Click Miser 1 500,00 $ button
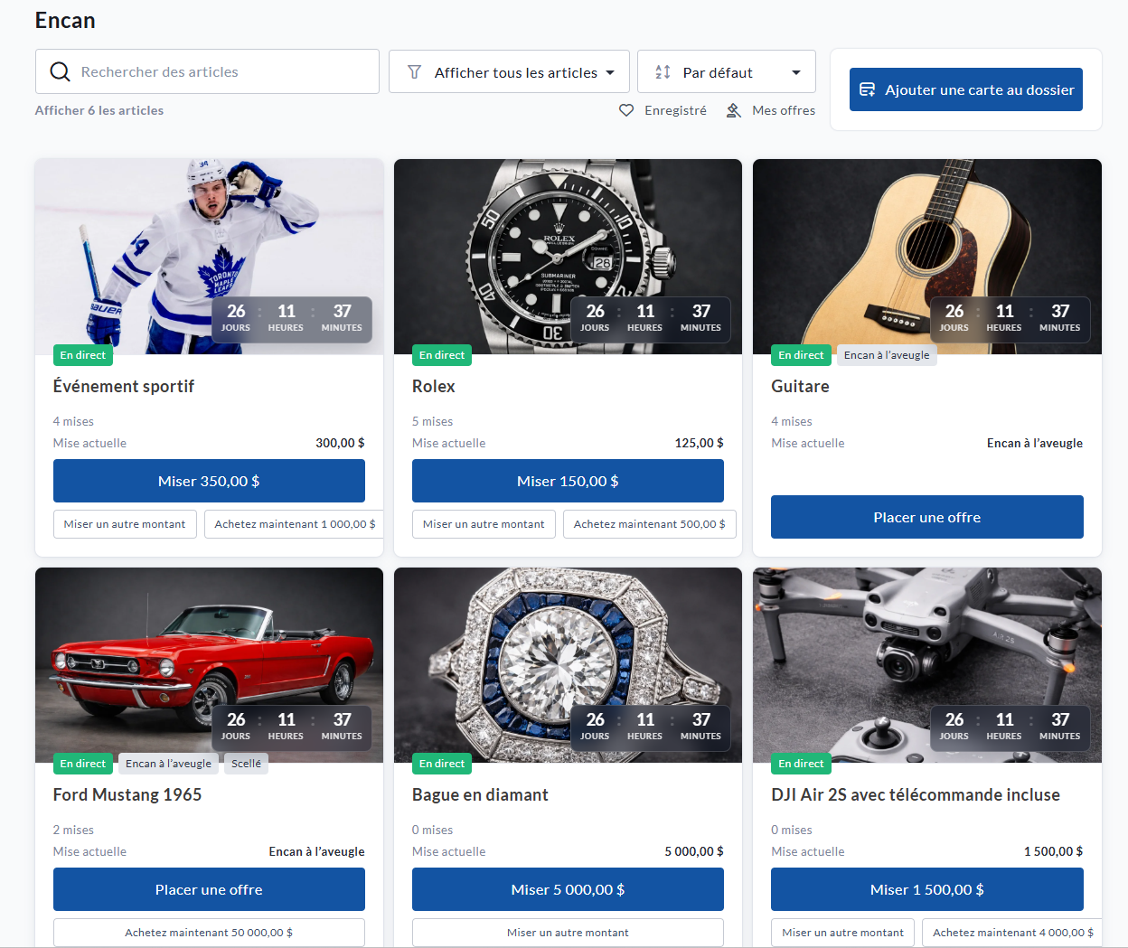This screenshot has height=948, width=1128. coord(927,889)
